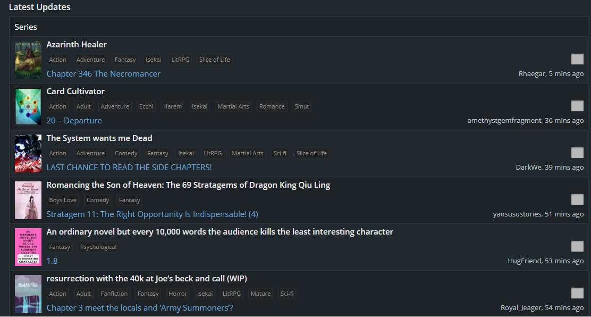Select the LitRPG tag under Azarinth Healer
Image resolution: width=591 pixels, height=317 pixels.
coord(180,60)
